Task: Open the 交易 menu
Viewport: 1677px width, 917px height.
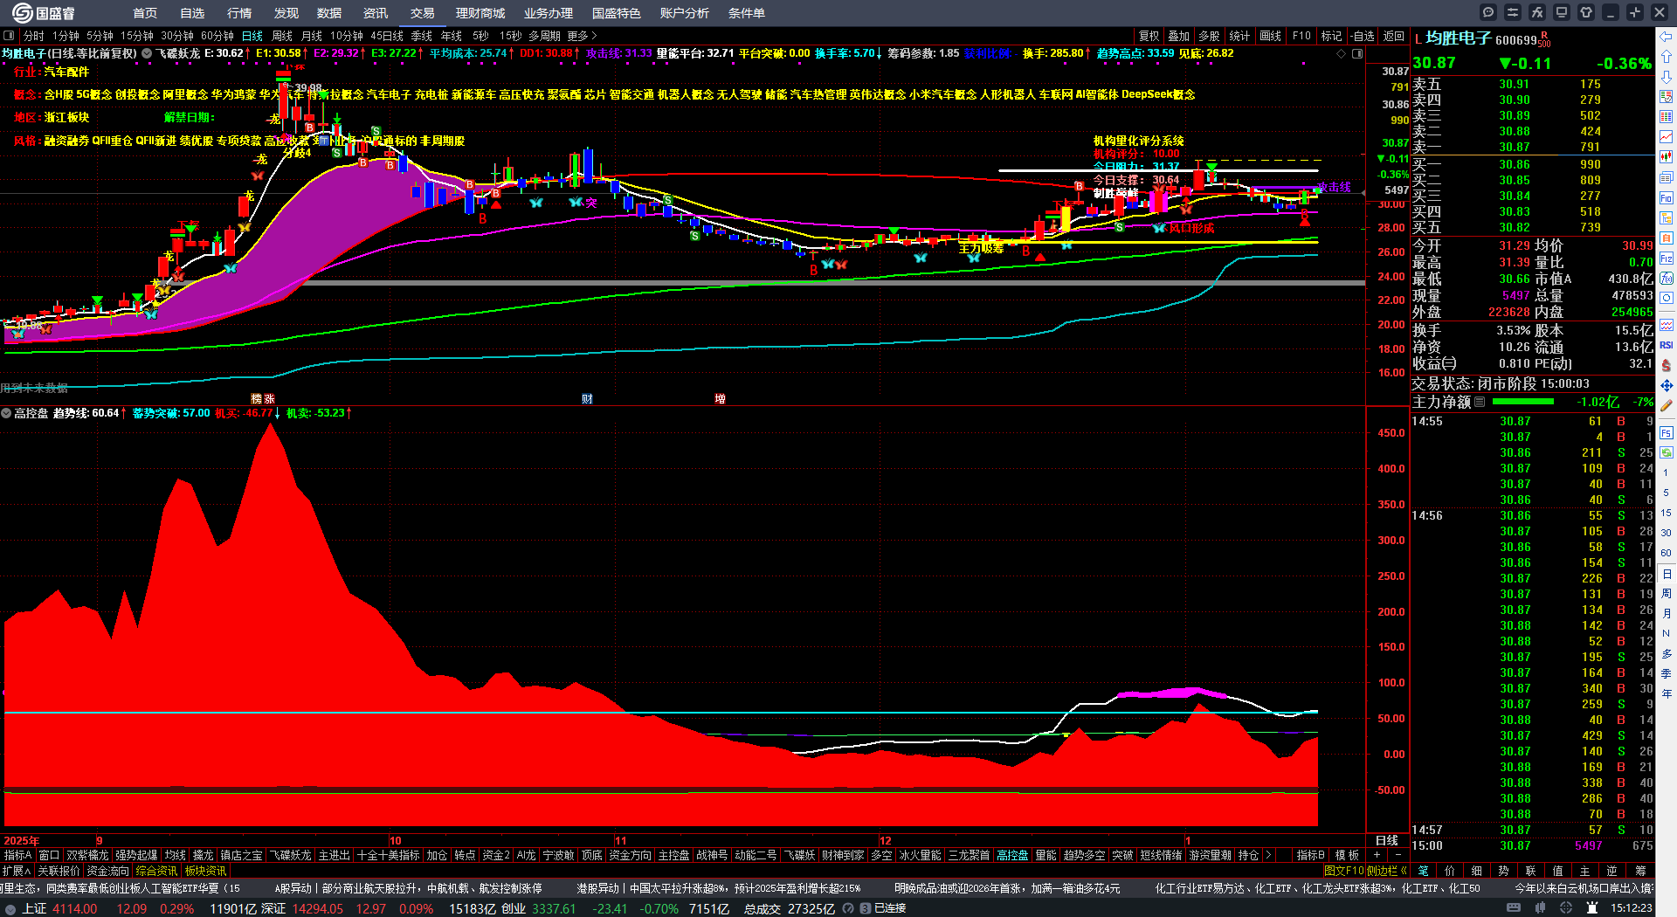Action: click(x=423, y=13)
